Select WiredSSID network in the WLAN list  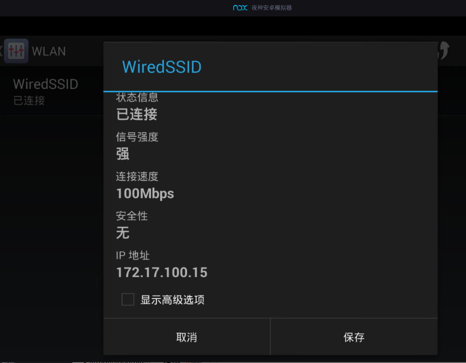point(52,91)
